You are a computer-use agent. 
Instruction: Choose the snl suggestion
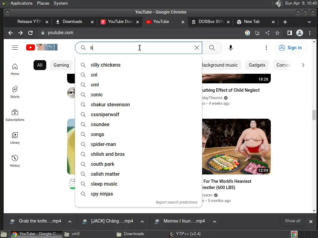tap(138, 75)
